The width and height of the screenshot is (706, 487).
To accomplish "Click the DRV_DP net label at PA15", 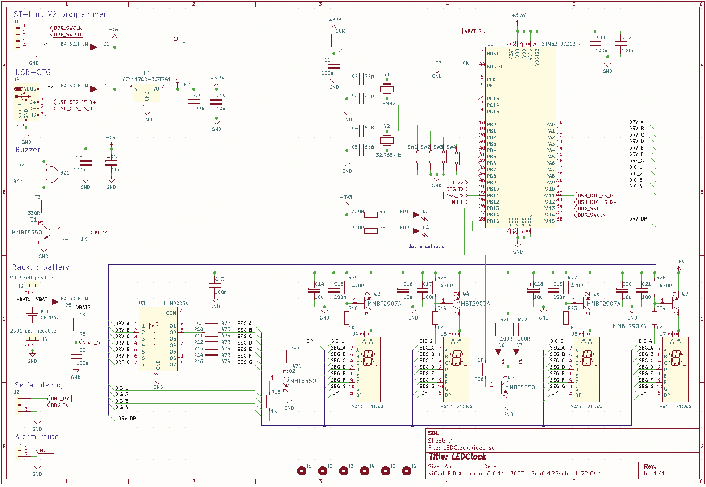I will [x=638, y=219].
